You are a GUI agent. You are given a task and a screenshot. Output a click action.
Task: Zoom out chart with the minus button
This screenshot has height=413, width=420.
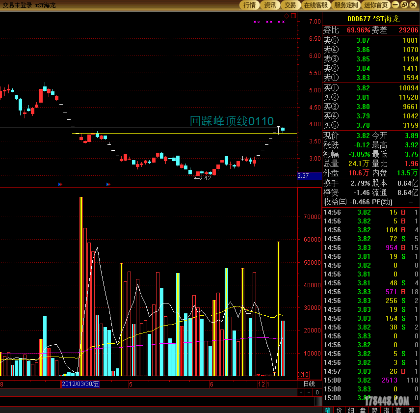[309, 392]
